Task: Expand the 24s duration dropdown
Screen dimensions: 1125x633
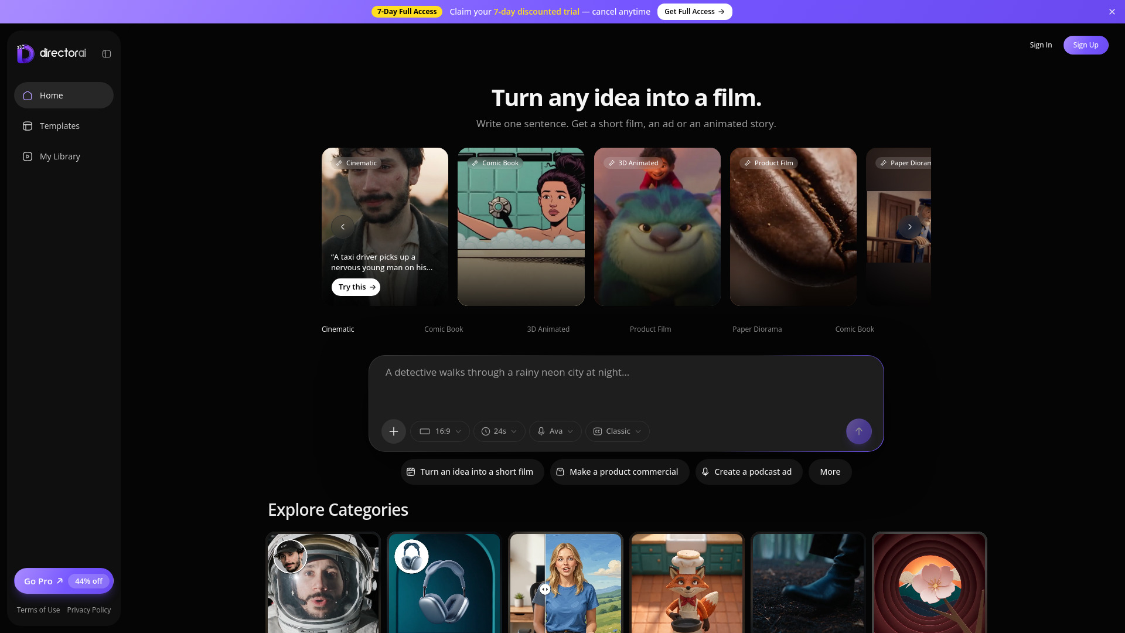Action: [499, 431]
